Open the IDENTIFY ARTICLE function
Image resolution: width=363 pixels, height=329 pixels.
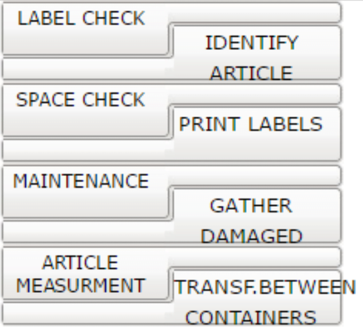(x=257, y=53)
